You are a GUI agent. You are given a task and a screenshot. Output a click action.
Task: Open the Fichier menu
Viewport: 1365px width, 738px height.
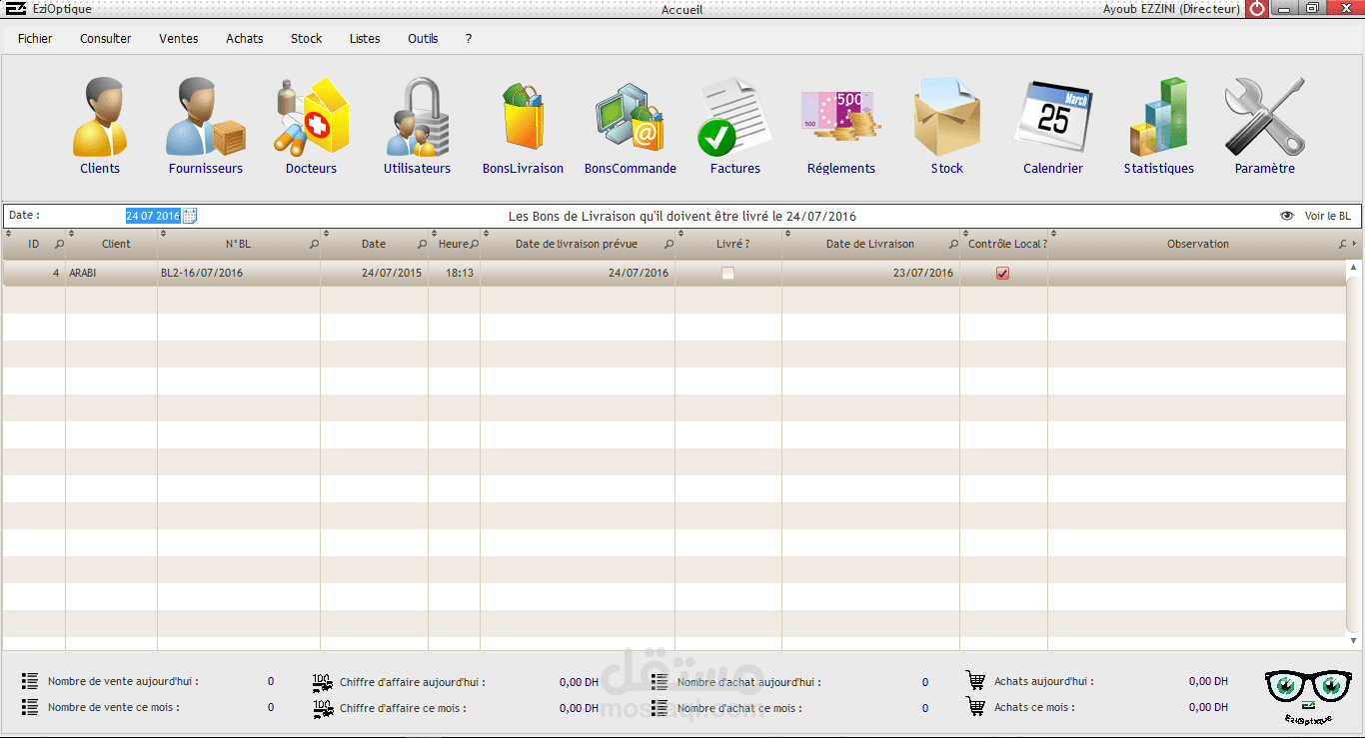(35, 39)
